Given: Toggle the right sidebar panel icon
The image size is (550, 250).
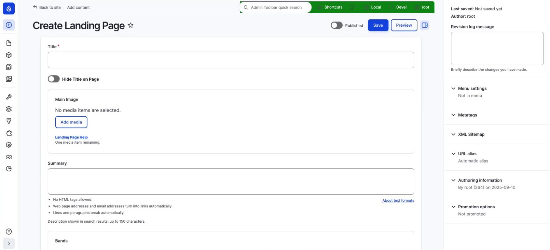Looking at the screenshot, I should [x=425, y=25].
